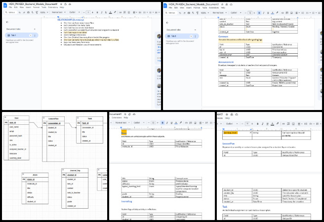
Task: Toggle underline in RELATIONSHIPS summary window
Action: (106, 12)
